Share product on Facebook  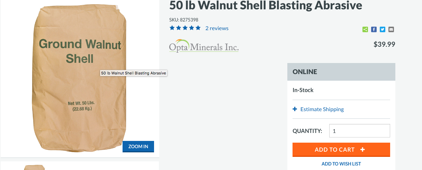374,29
